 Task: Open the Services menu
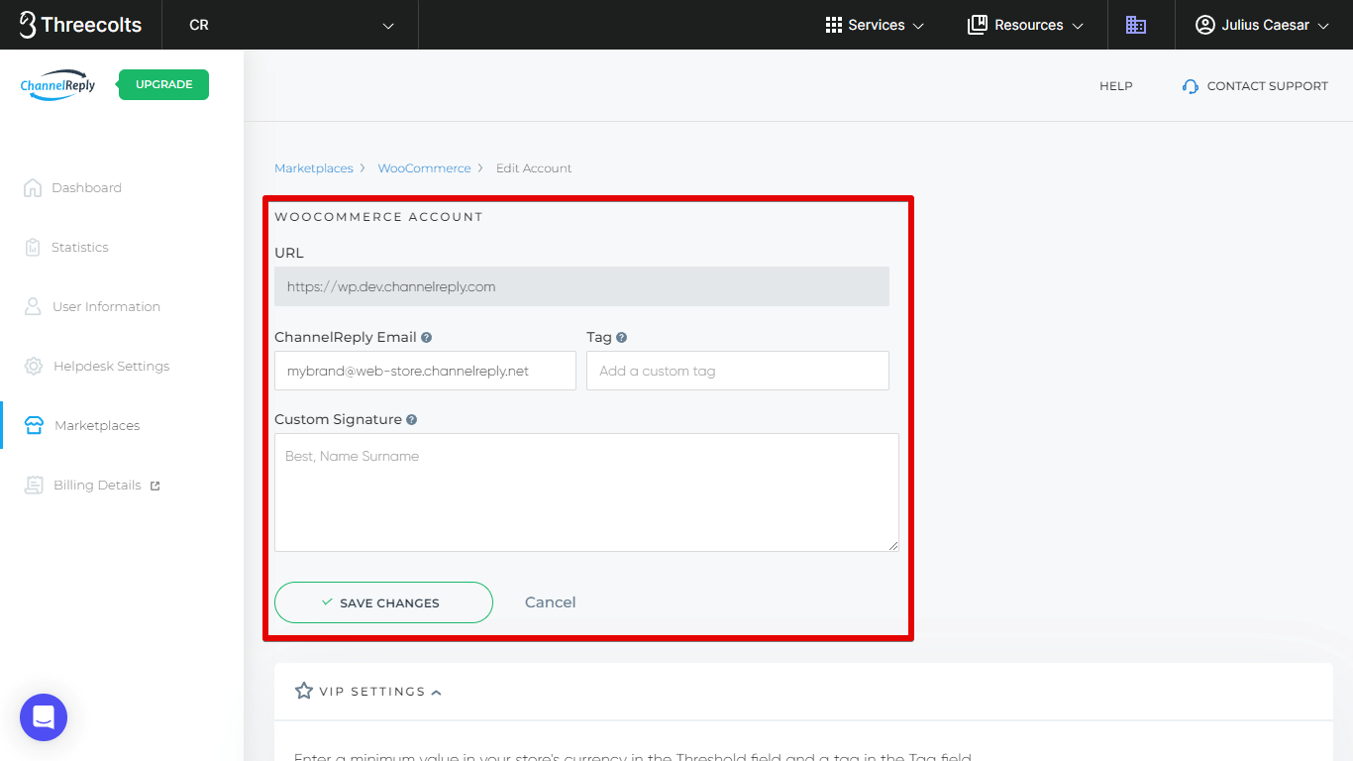coord(875,25)
